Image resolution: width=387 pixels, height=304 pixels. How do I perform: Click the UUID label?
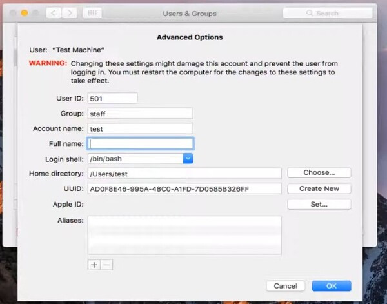tap(74, 188)
